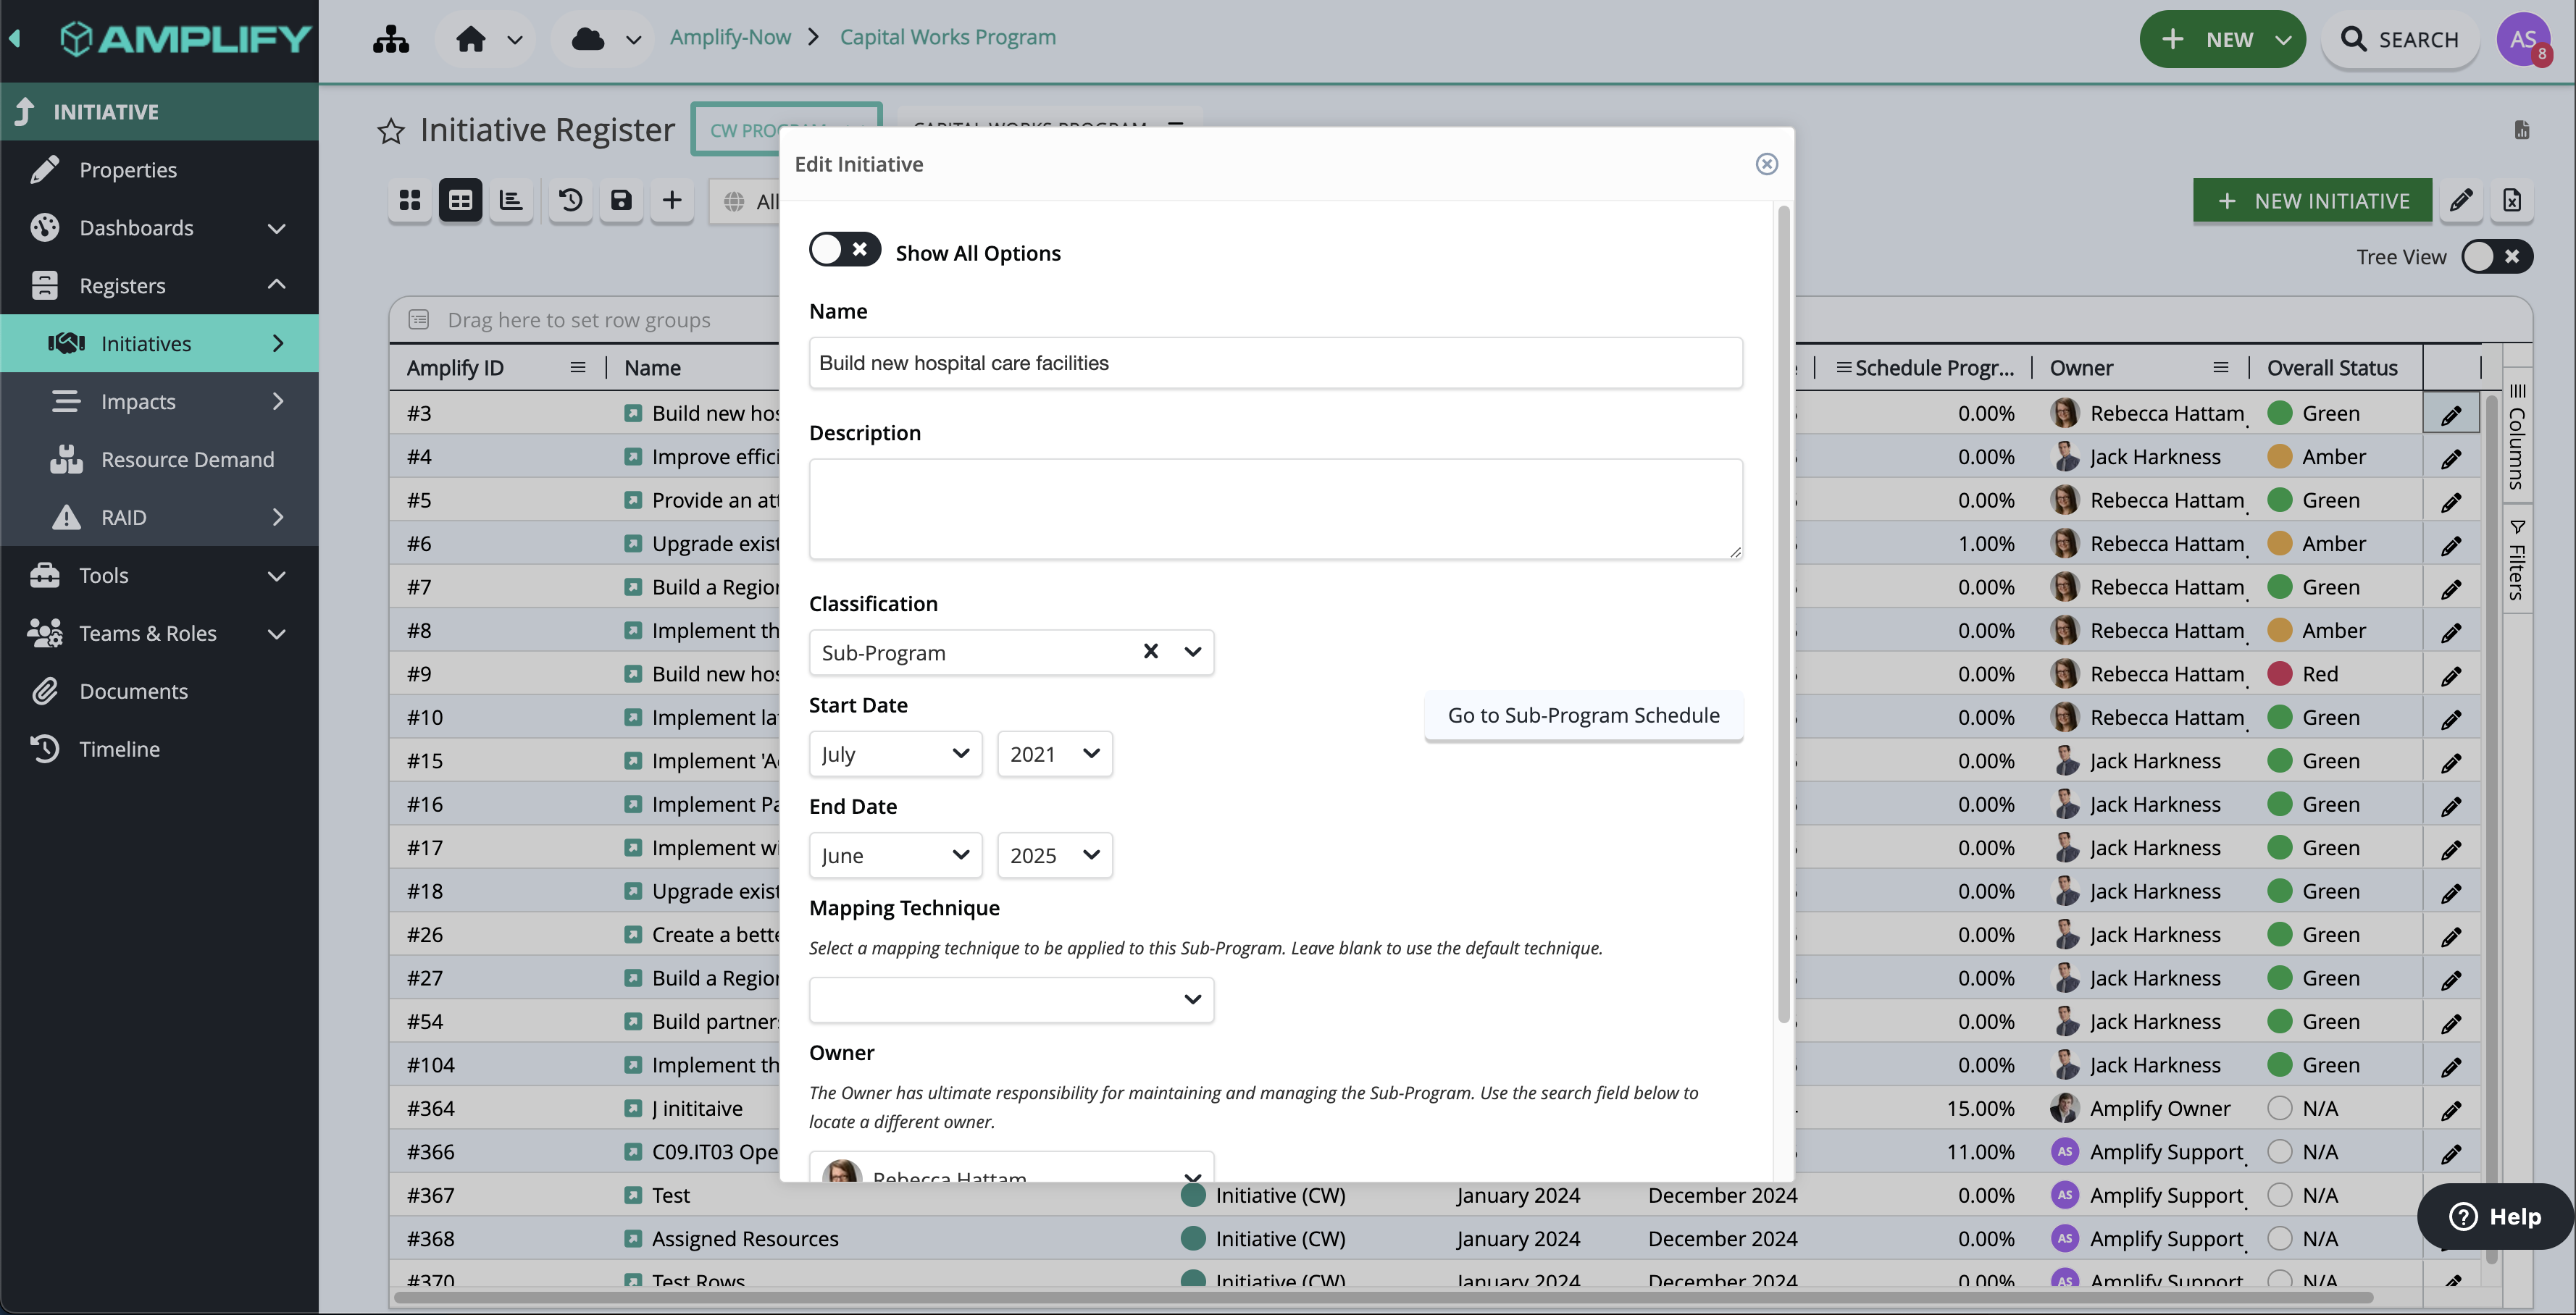Click the Assigned Resources row name
Viewport: 2576px width, 1315px height.
pyautogui.click(x=745, y=1239)
